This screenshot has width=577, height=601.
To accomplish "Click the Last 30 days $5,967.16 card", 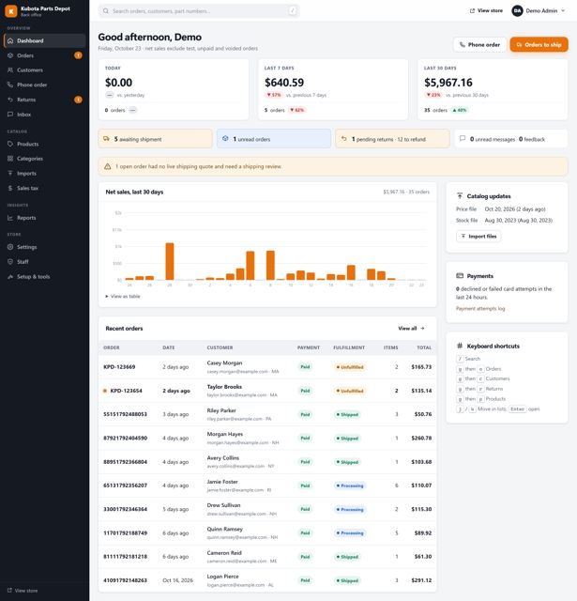I will tap(493, 89).
